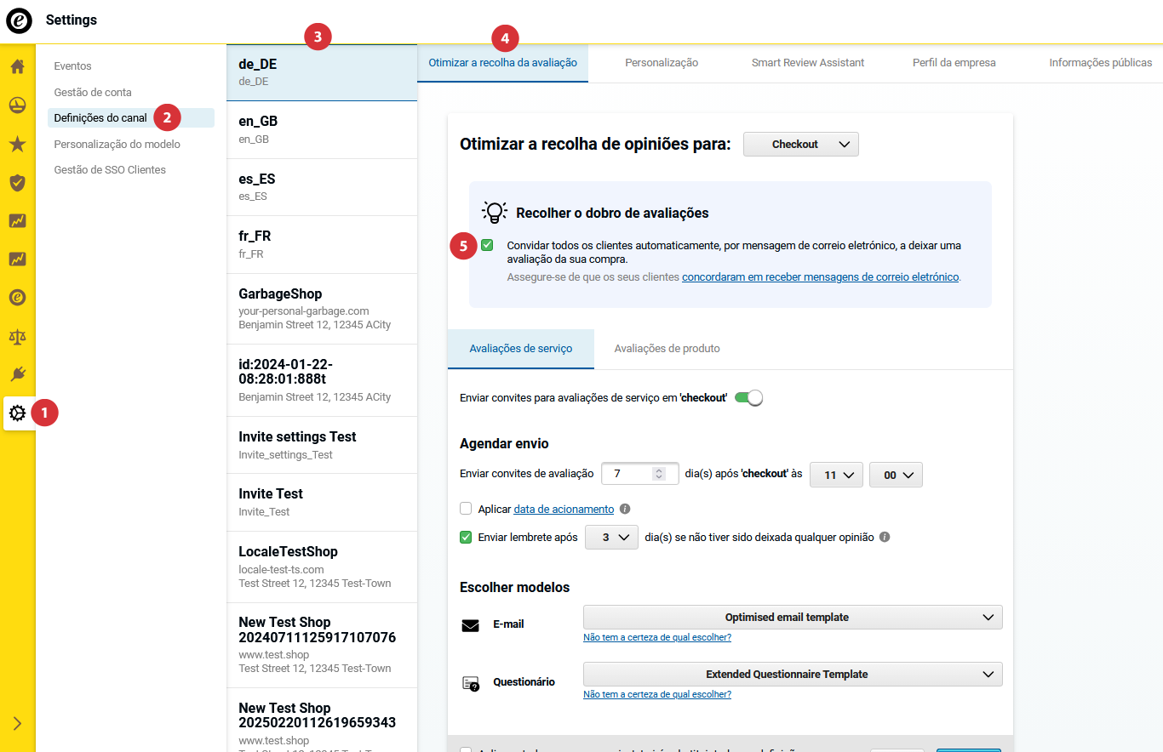Click the plug integrations icon
1163x752 pixels.
[x=17, y=374]
